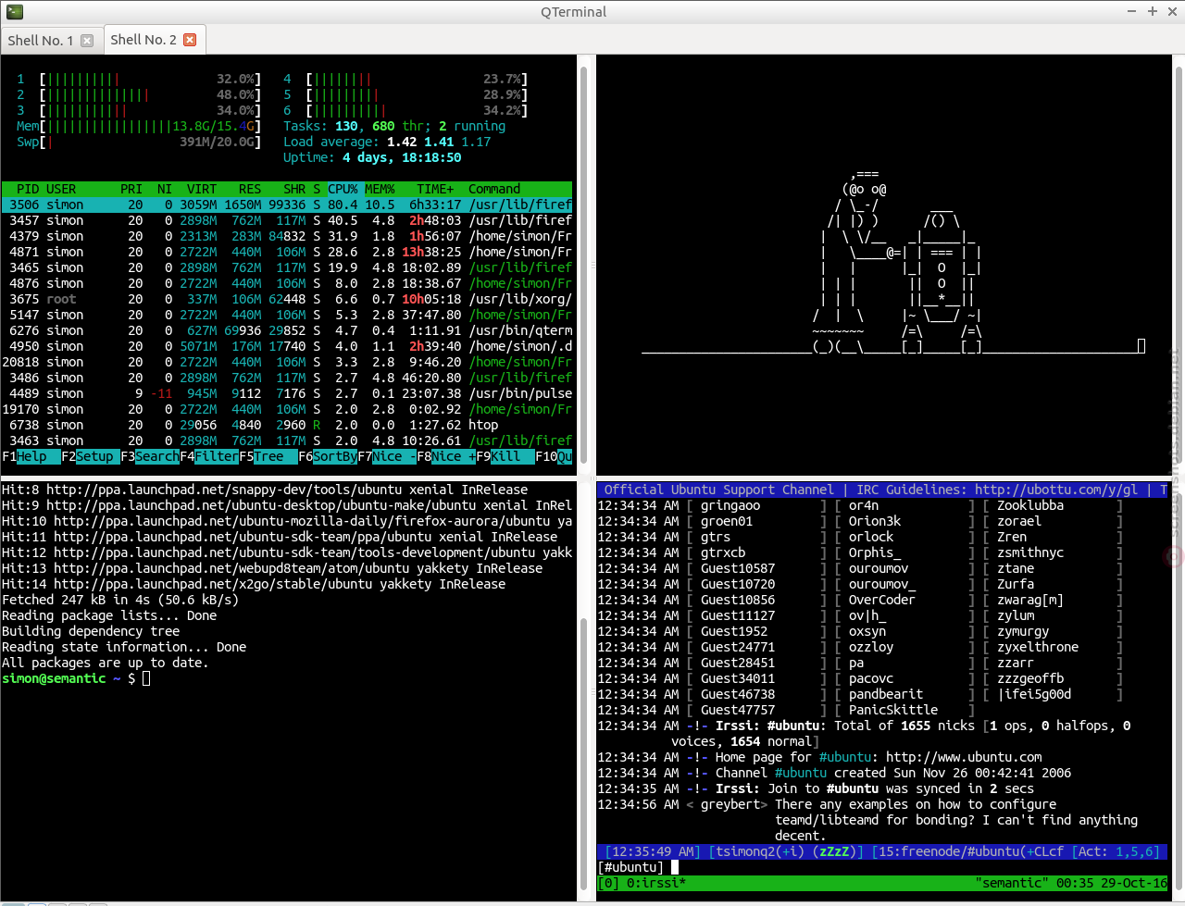Open the http://www.ubuntu.com home page link

pos(964,757)
